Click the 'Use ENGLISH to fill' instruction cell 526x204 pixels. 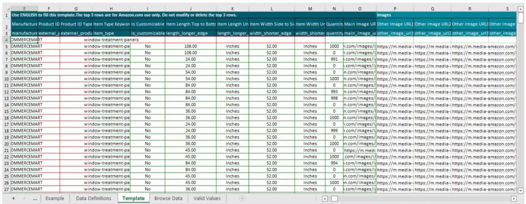(x=193, y=15)
